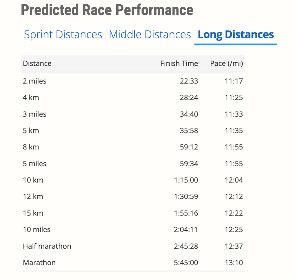The image size is (296, 279).
Task: Click the 8 km distance label
Action: [x=31, y=147]
